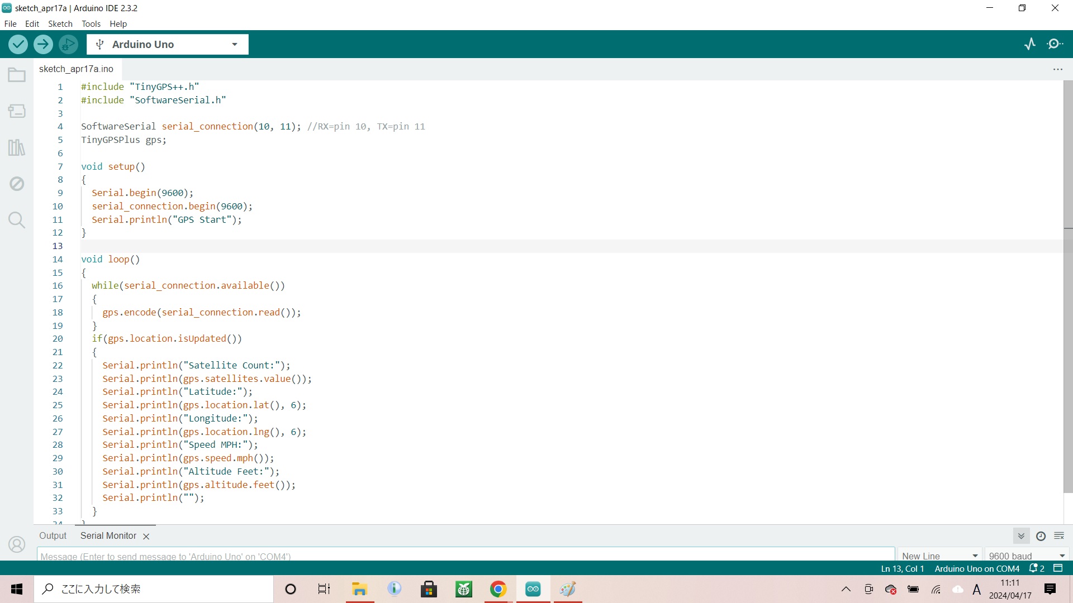Open the Windows notification center icon

click(1050, 589)
